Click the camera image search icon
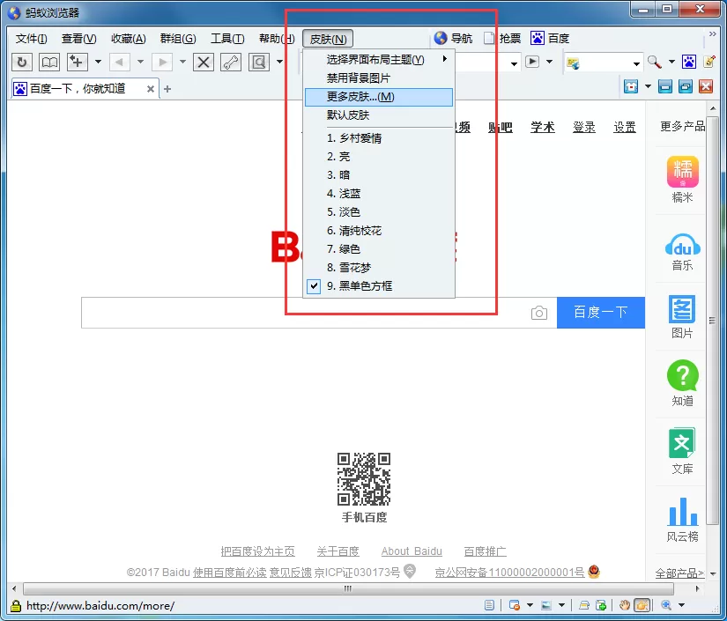 click(538, 314)
